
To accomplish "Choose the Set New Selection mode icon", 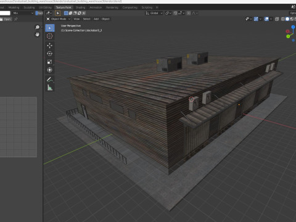I will [x=66, y=13].
